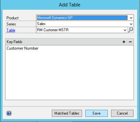Image resolution: width=140 pixels, height=122 pixels.
Task: Cancel the Add Table dialog
Action: click(x=122, y=113)
